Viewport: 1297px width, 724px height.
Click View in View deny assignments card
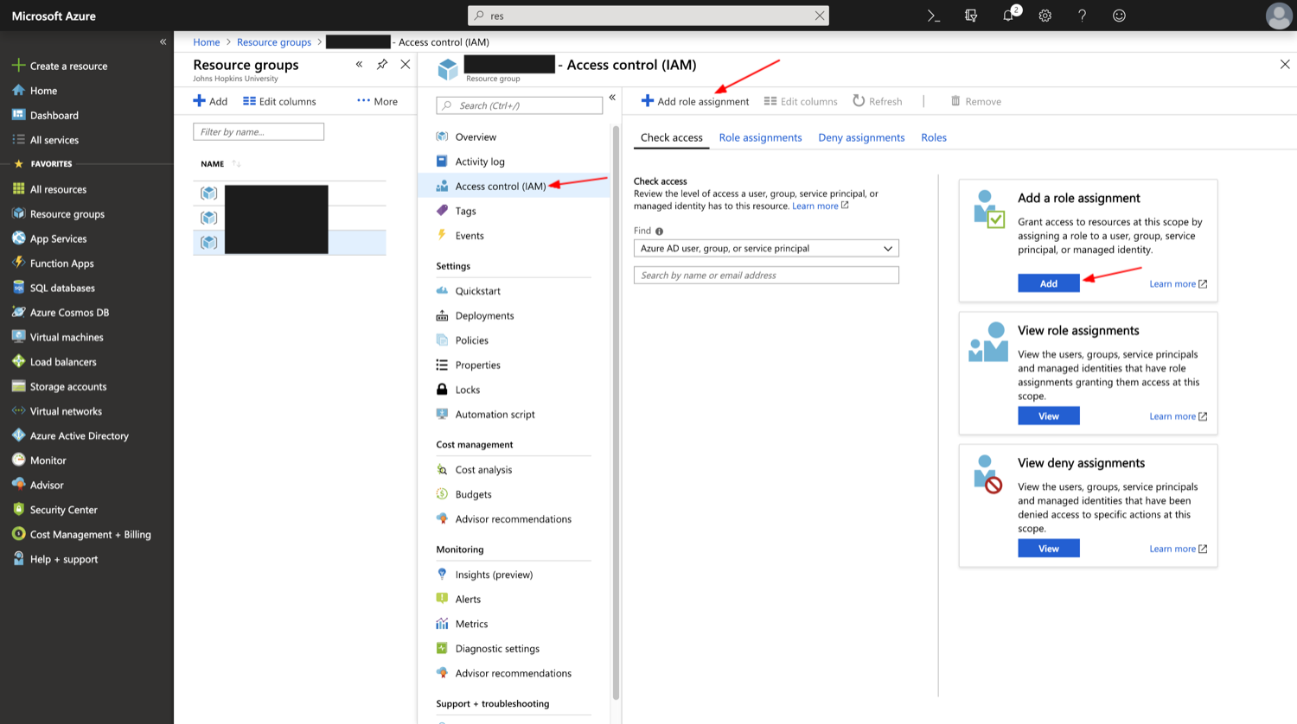pos(1049,549)
